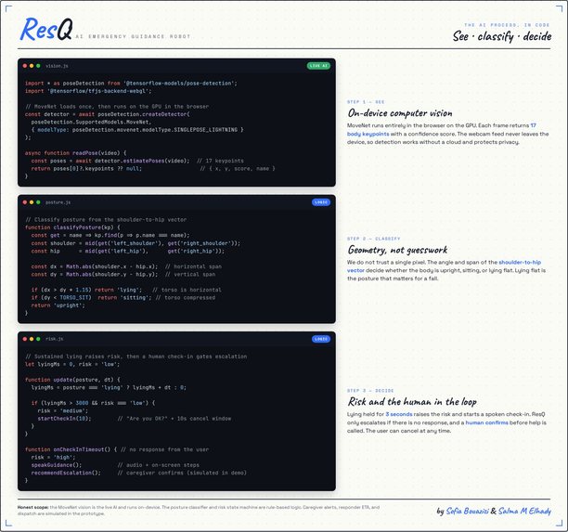Click the red dot in the risk.js window
Viewport: 568px width, 532px height.
pyautogui.click(x=25, y=339)
